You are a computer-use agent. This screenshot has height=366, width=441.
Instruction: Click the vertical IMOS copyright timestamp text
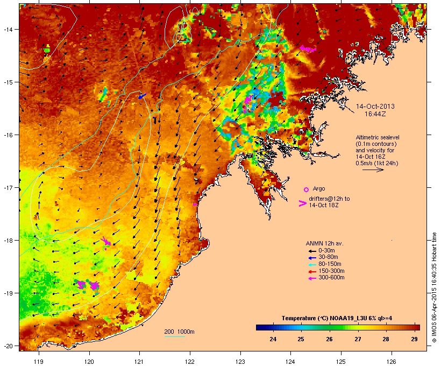(434, 287)
